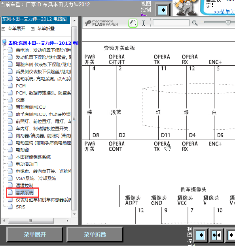
Task: Open 前照灯、前位置灯、尾灯 tree item
Action: [43, 121]
